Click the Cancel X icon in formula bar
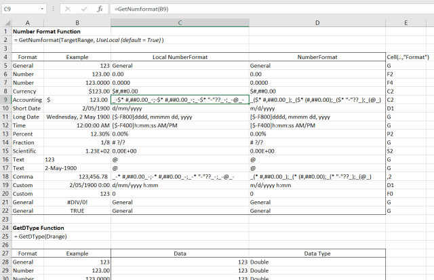Screen dimensions: 434x280 68,9
